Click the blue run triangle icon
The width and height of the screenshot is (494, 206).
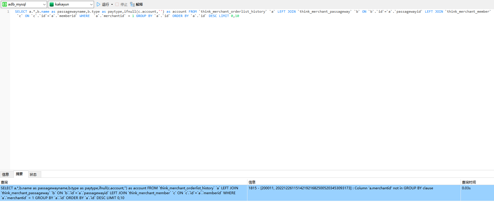click(x=99, y=4)
